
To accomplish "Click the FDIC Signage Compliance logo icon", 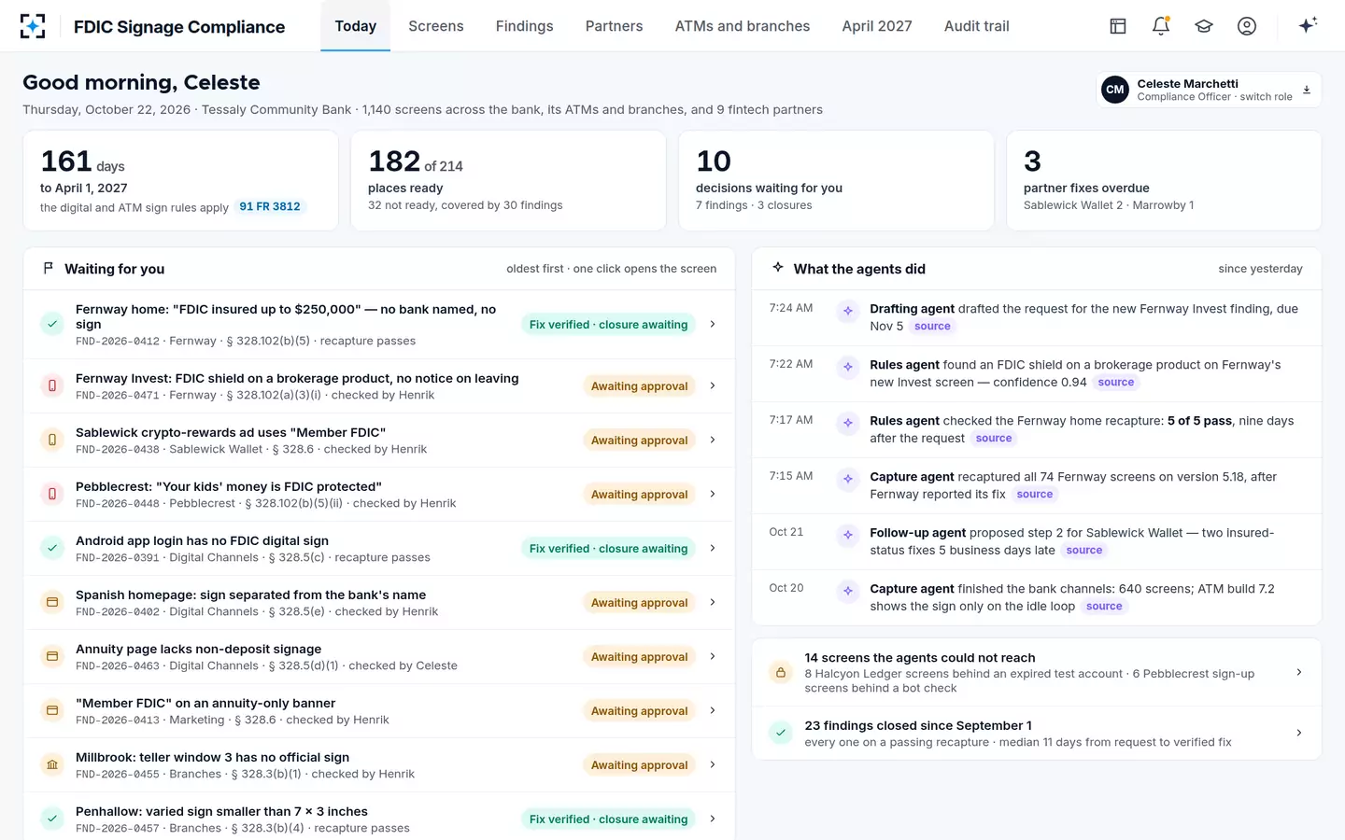I will pos(33,26).
